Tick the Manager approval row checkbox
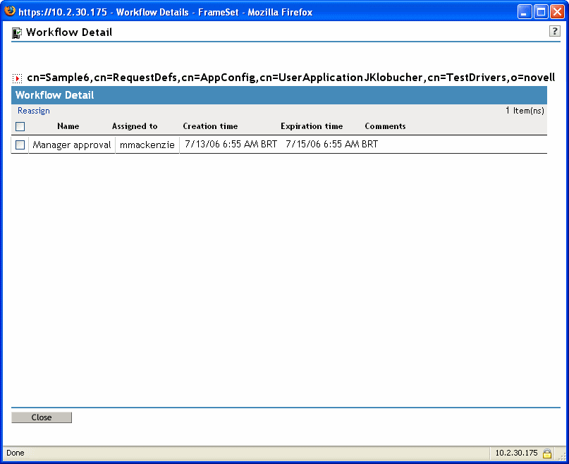 point(20,145)
